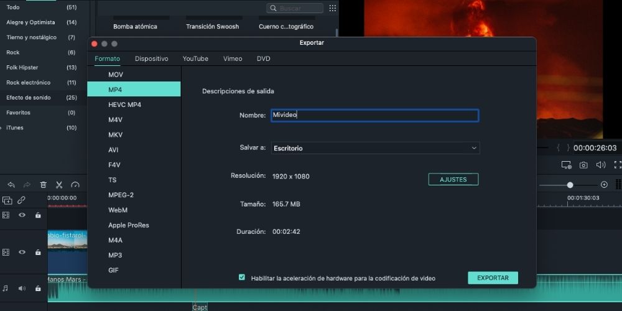Image resolution: width=622 pixels, height=311 pixels.
Task: Click the timeline zoom-in plus icon
Action: [x=604, y=185]
